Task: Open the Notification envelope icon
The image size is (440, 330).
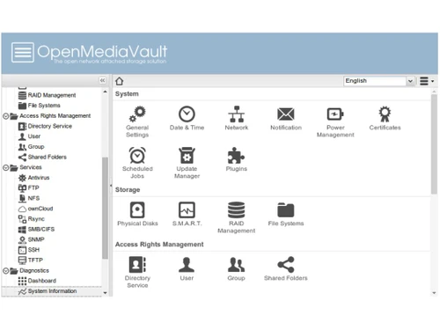Action: coord(286,118)
